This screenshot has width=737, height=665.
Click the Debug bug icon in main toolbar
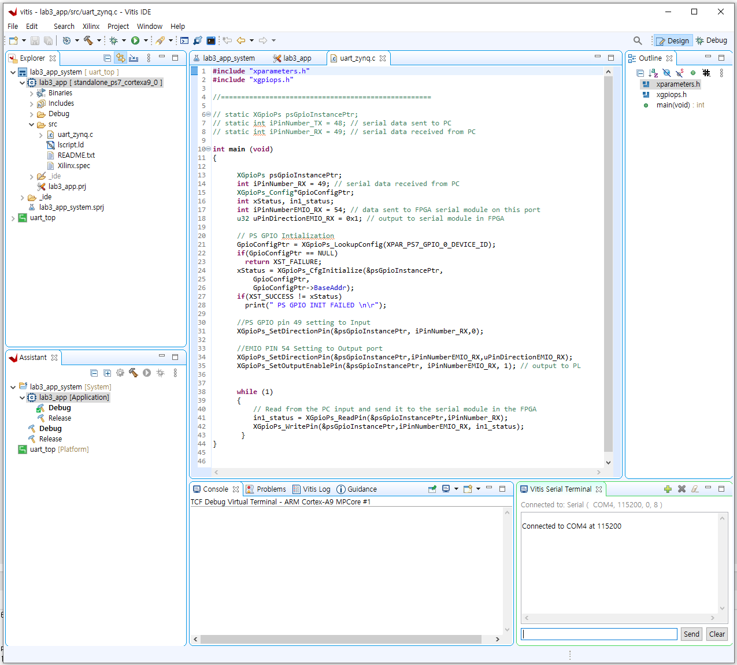click(113, 40)
